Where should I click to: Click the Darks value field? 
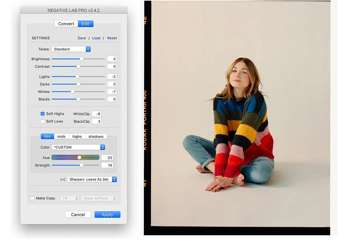(112, 84)
